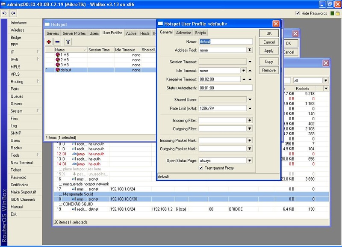Viewport: 342px width, 247px height.
Task: Click the icon of the 2 MB profile
Action: coord(58,60)
